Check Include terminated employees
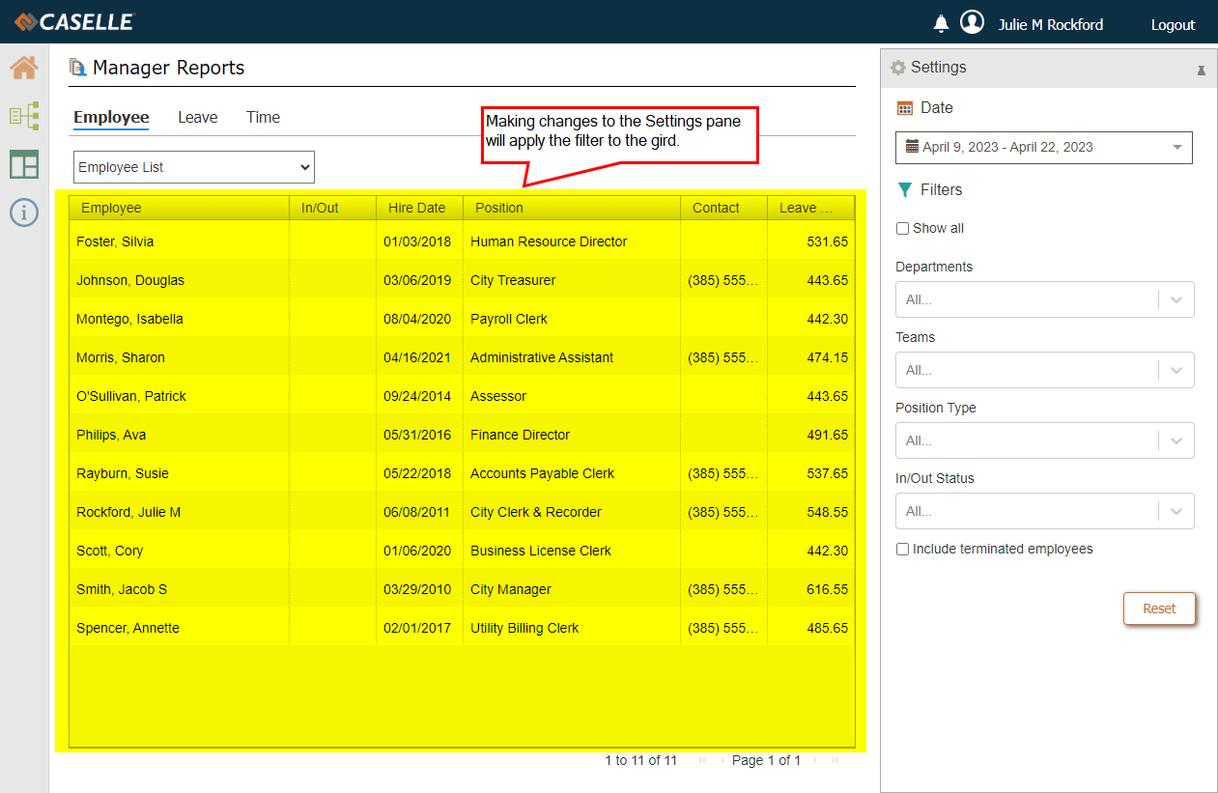Screen dimensions: 1218x793 pyautogui.click(x=902, y=550)
